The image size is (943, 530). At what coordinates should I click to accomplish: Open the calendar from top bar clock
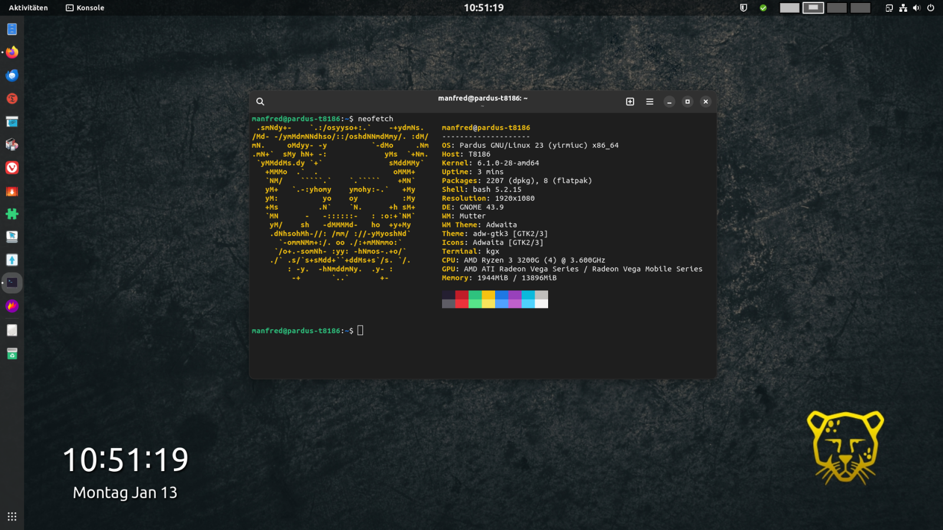coord(483,8)
